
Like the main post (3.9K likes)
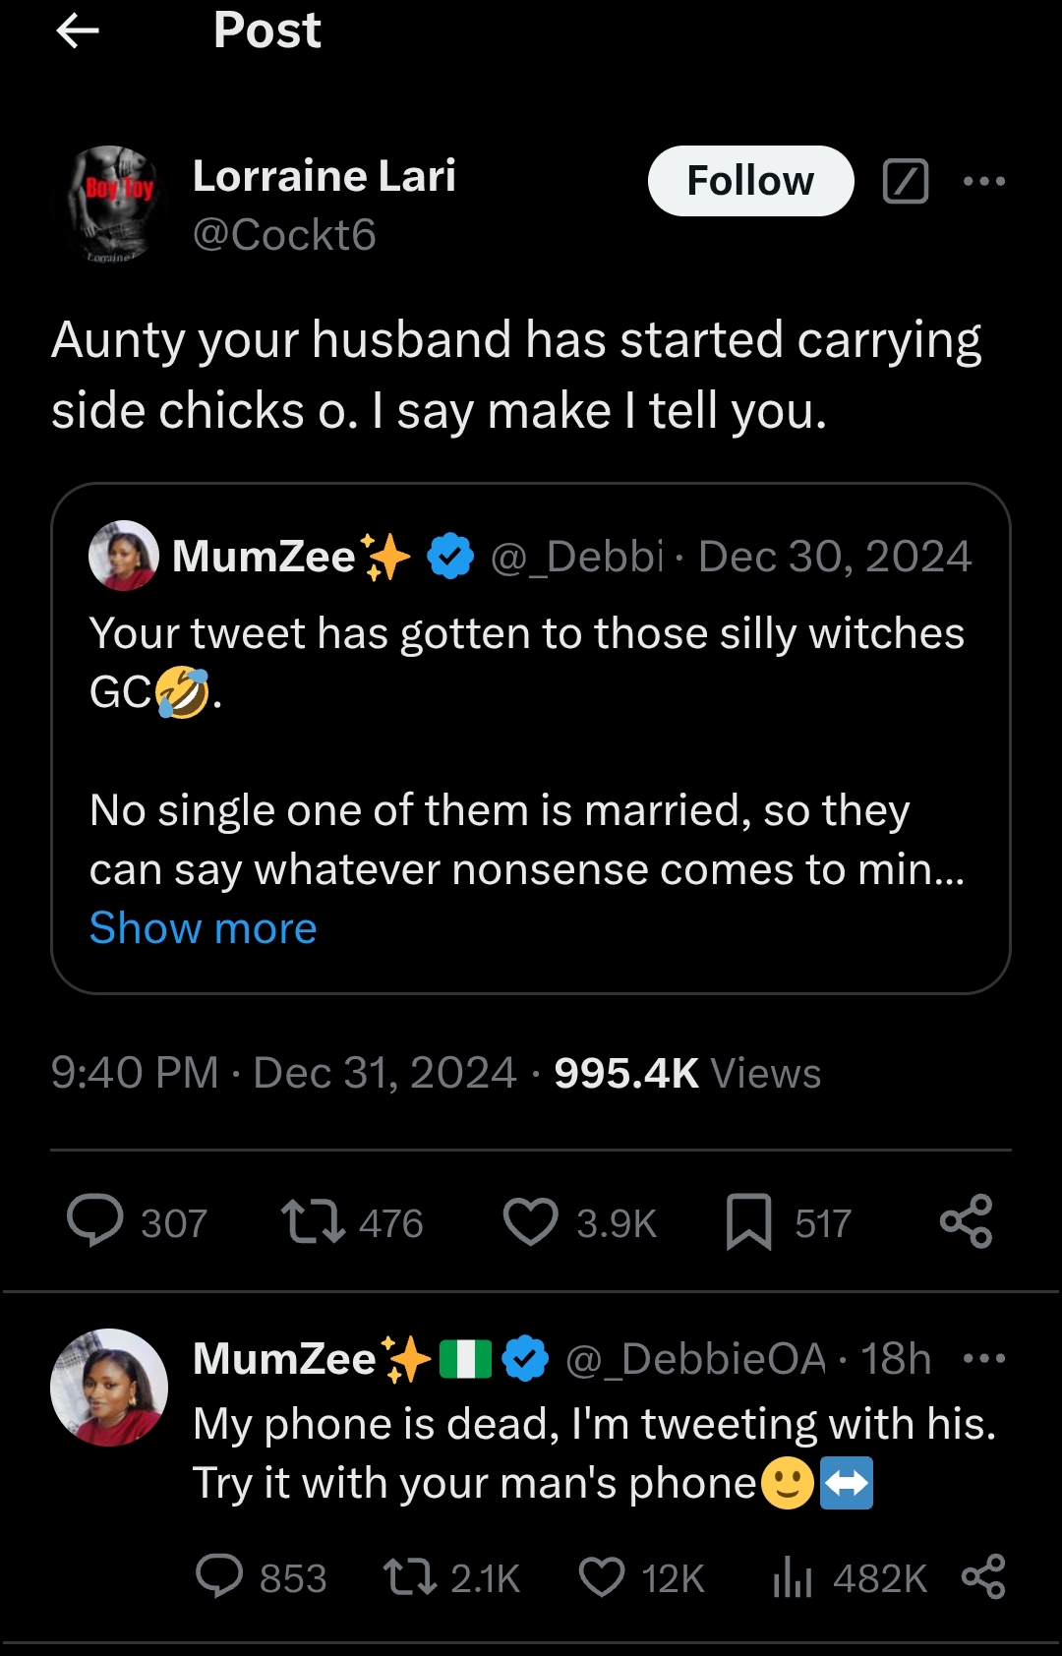point(531,1221)
